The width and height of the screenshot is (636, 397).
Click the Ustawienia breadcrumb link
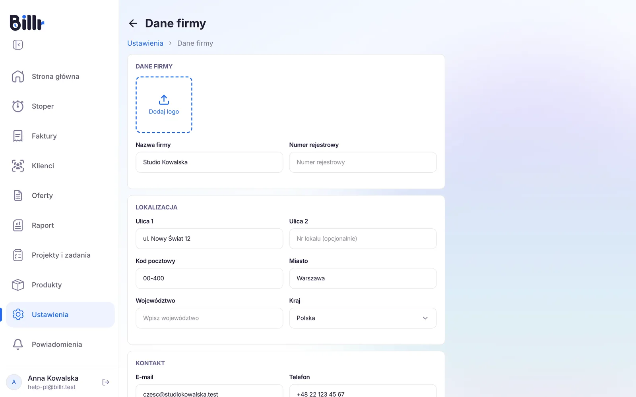click(x=145, y=43)
